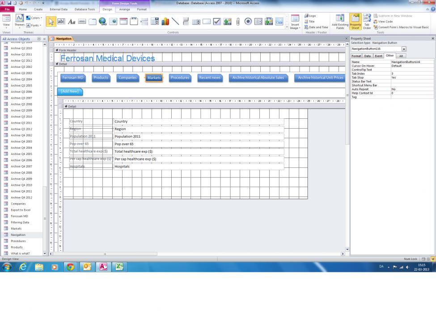
Task: Open the Property Sheet object selector dropdown
Action: click(404, 49)
